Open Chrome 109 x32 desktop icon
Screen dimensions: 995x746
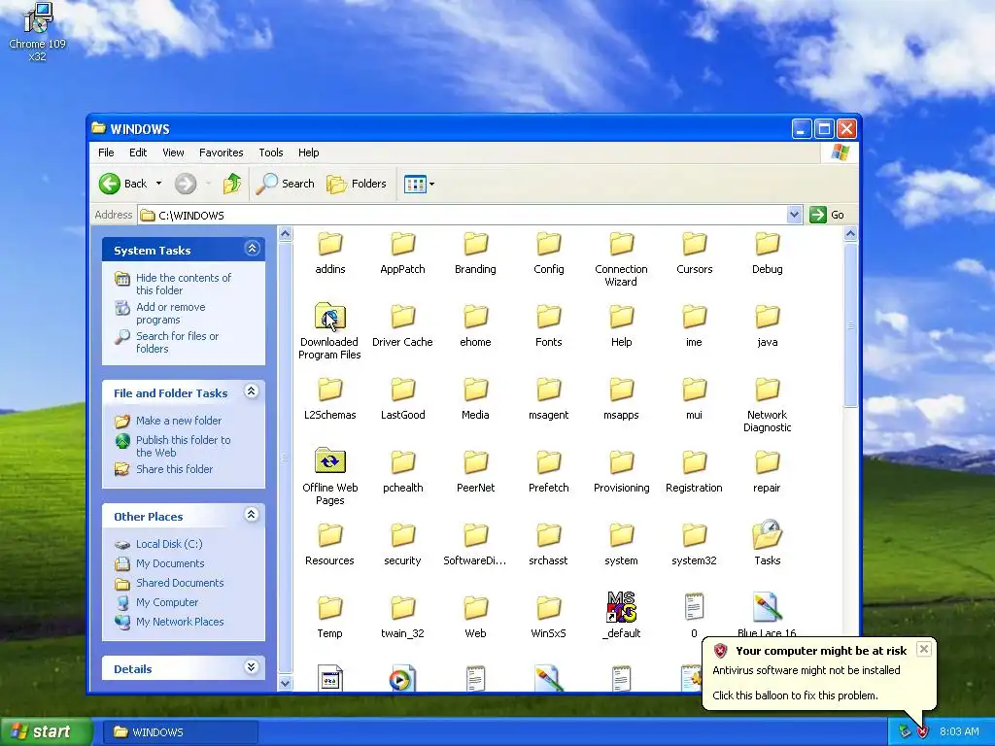(37, 32)
